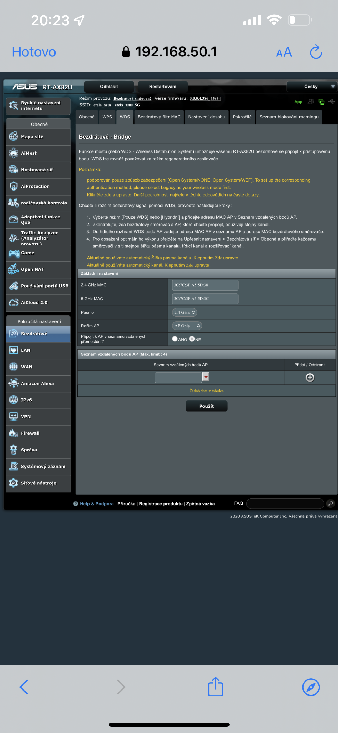The height and width of the screenshot is (733, 338).
Task: Open the Game section gamepad icon
Action: pyautogui.click(x=13, y=253)
